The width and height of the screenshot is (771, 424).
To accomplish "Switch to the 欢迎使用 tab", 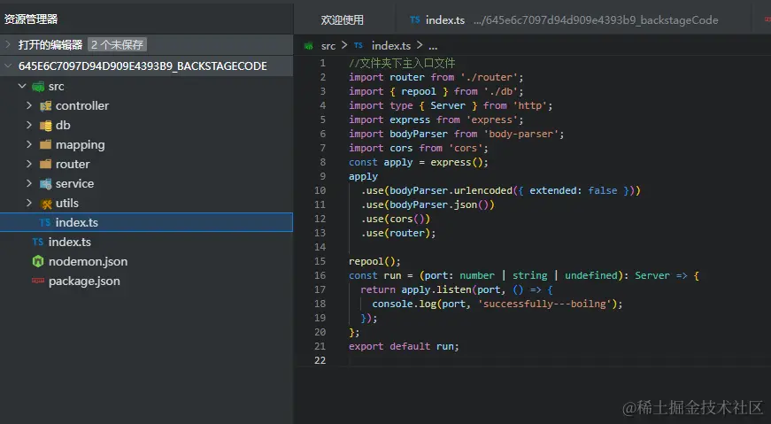I will tap(343, 19).
